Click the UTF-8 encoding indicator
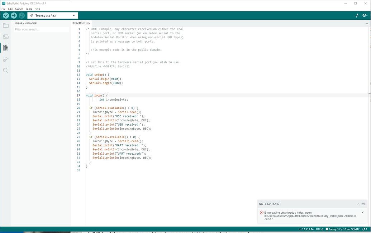 (319, 229)
